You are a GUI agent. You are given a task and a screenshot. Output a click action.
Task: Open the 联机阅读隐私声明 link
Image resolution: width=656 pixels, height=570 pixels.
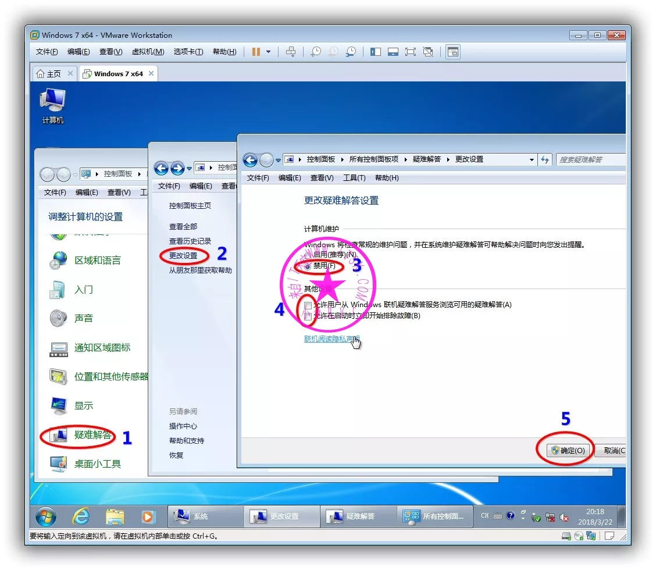331,339
